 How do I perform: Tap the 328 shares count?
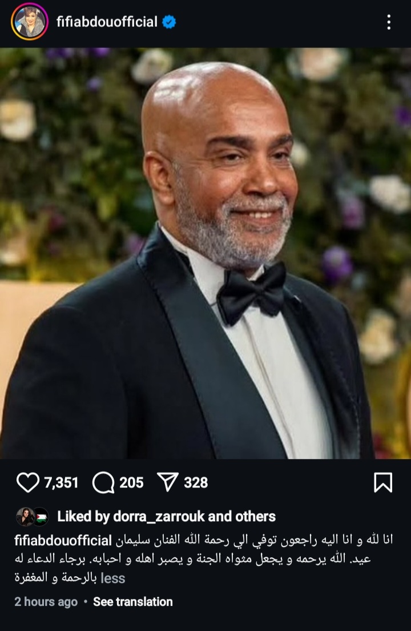[x=196, y=482]
